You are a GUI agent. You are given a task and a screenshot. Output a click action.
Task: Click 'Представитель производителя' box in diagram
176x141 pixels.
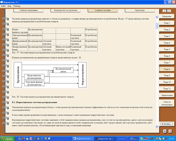click(x=34, y=77)
